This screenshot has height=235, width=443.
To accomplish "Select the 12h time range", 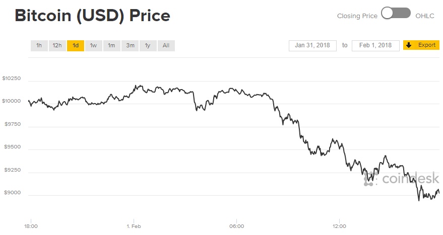I will pos(57,46).
